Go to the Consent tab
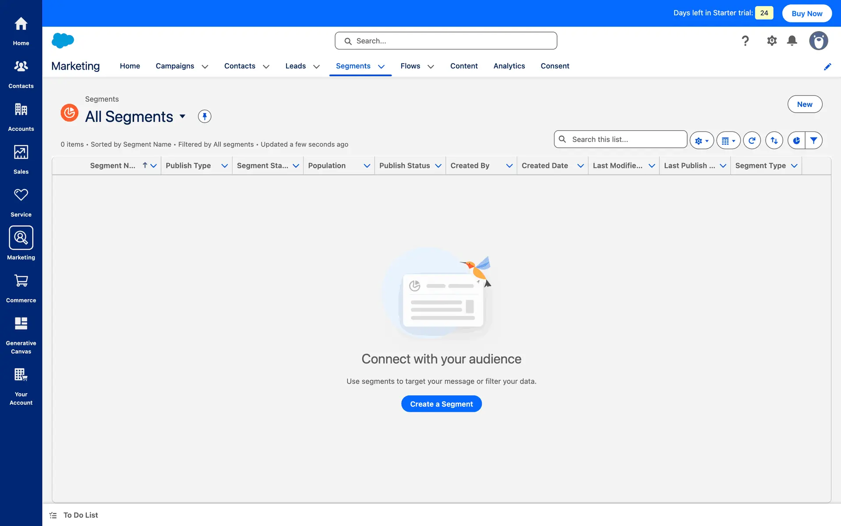Image resolution: width=841 pixels, height=526 pixels. click(555, 66)
